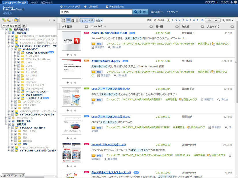The width and height of the screenshot is (238, 178).
Task: Uncheck the ATOK for Android folder checkbox
Action: 19,52
